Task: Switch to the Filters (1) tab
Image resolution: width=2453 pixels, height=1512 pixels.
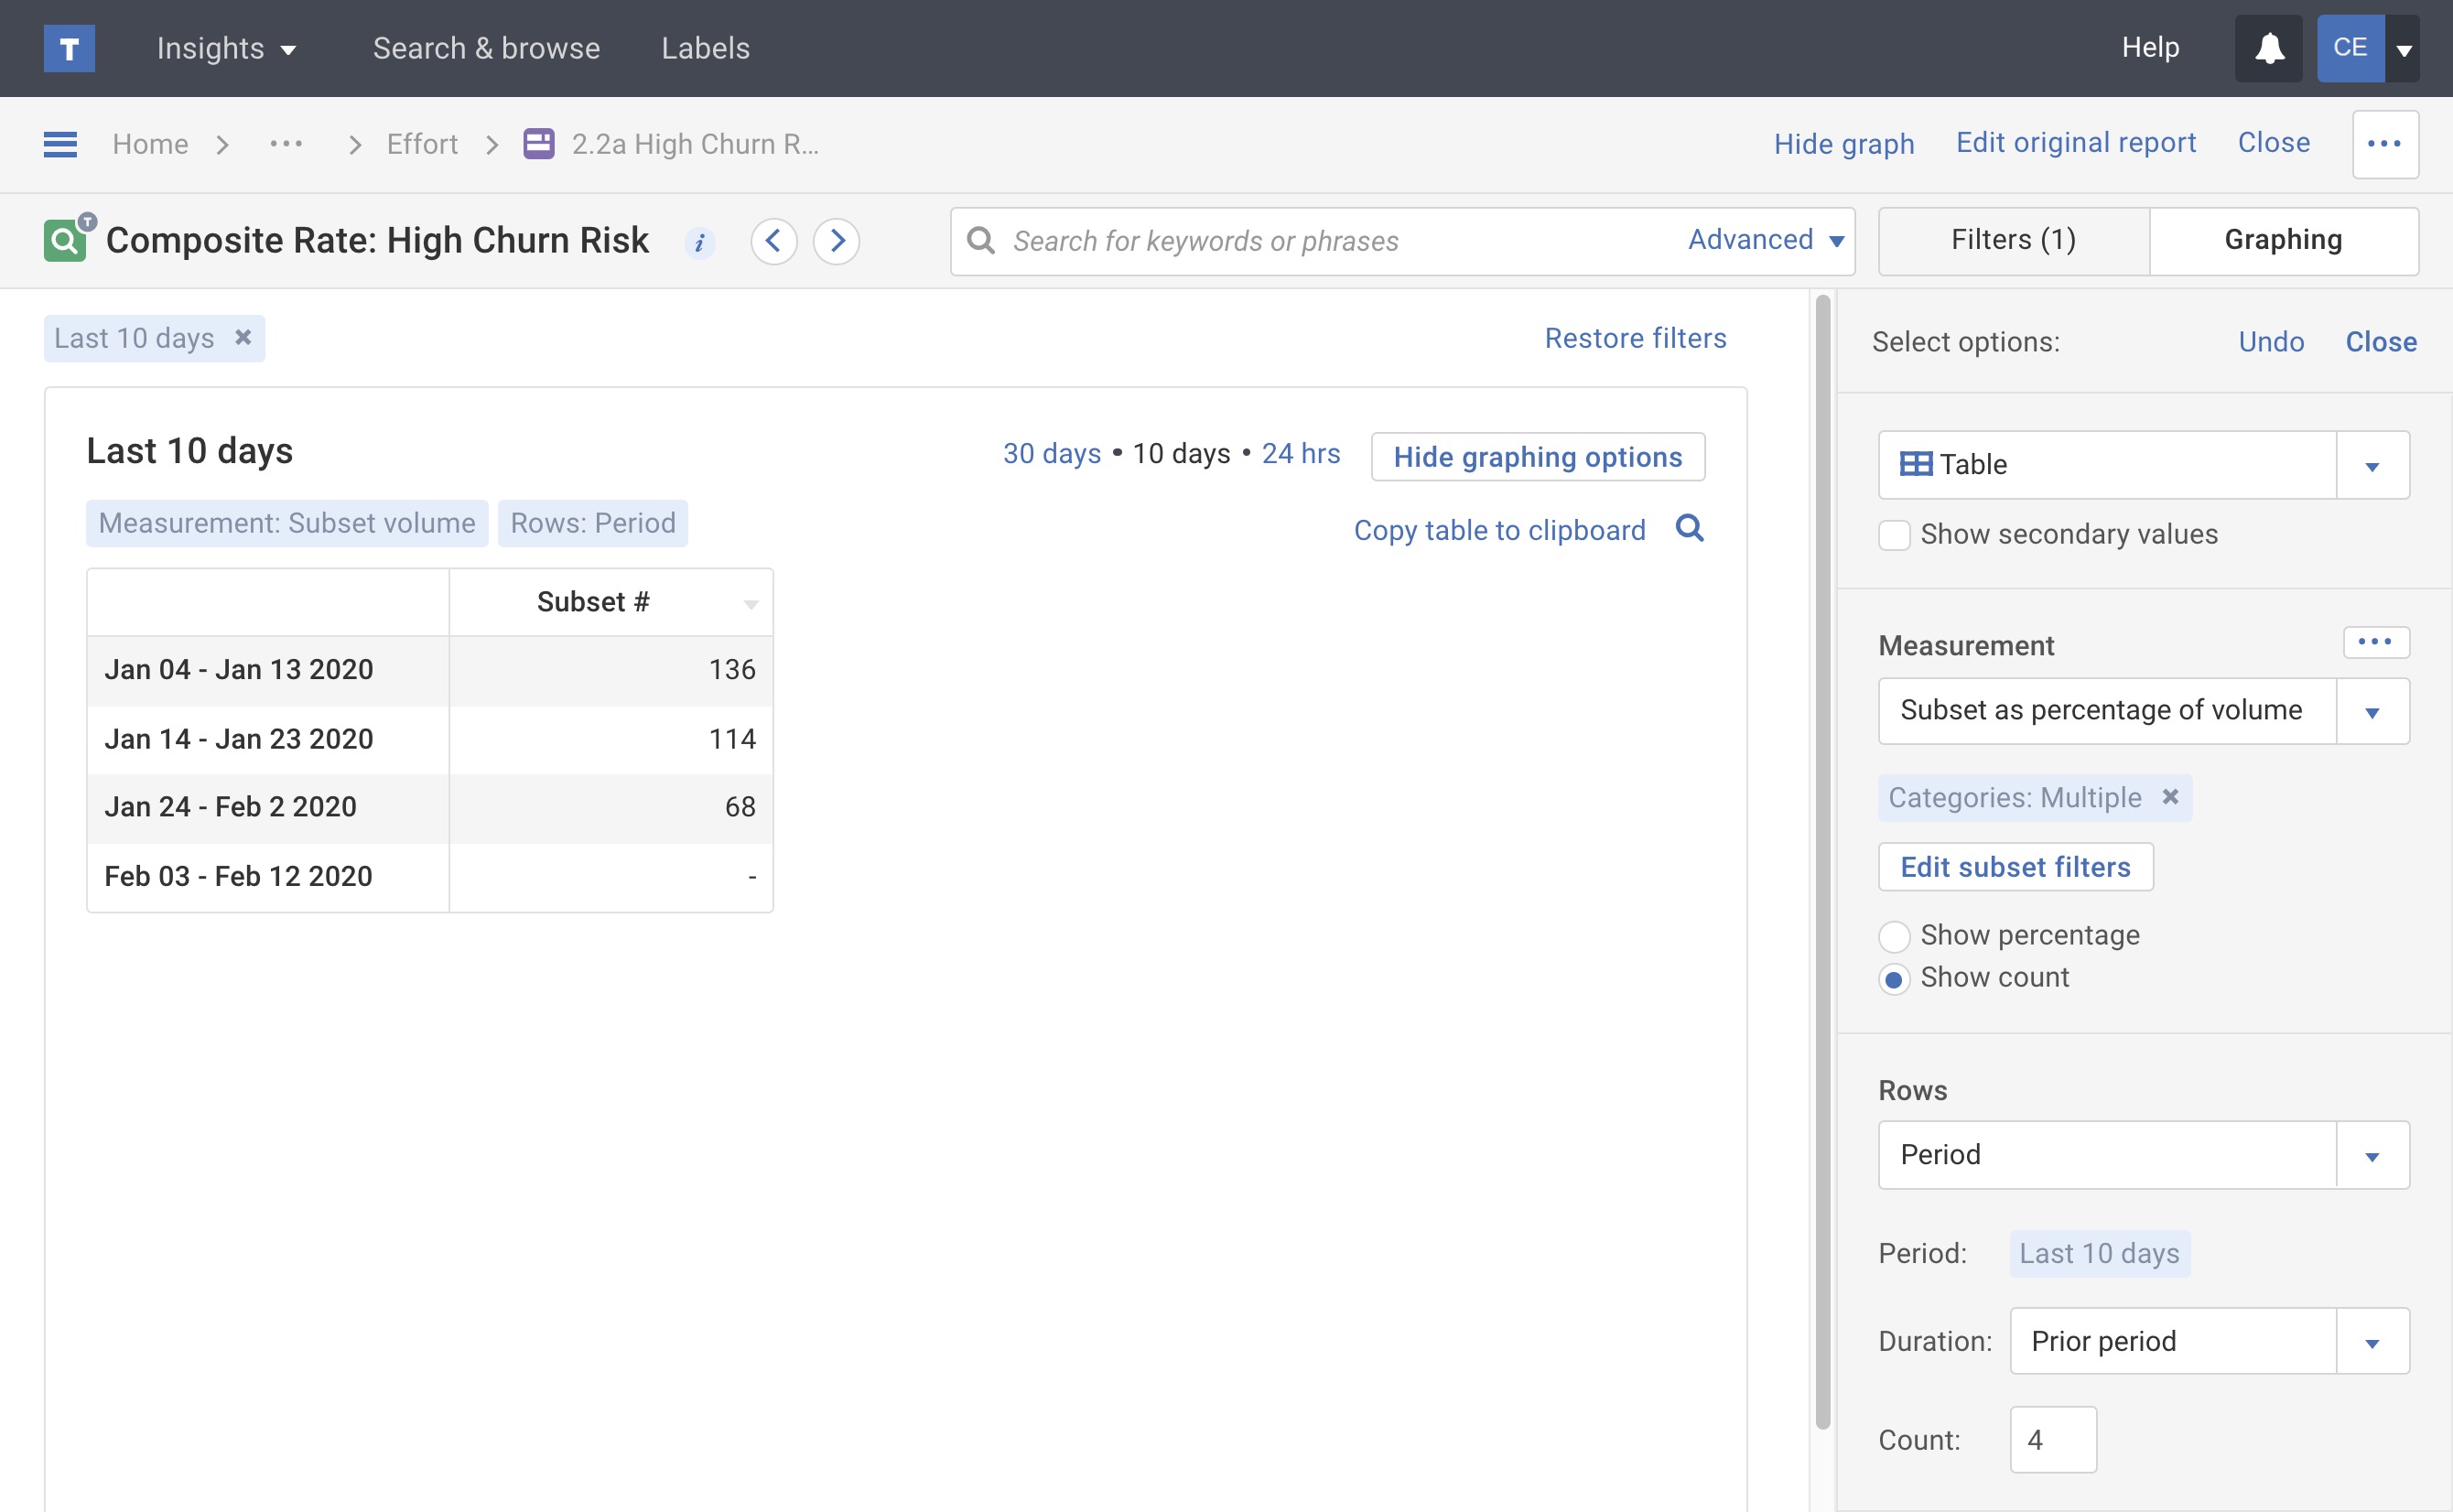Action: click(x=2012, y=240)
